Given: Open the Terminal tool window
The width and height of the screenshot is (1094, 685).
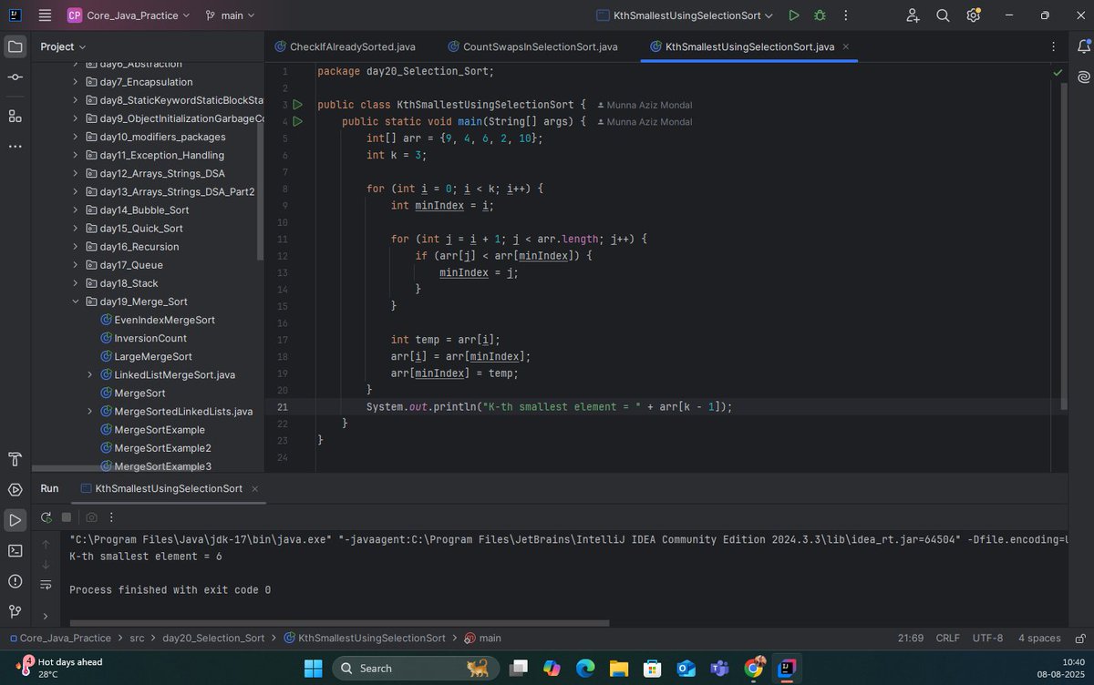Looking at the screenshot, I should coord(15,550).
